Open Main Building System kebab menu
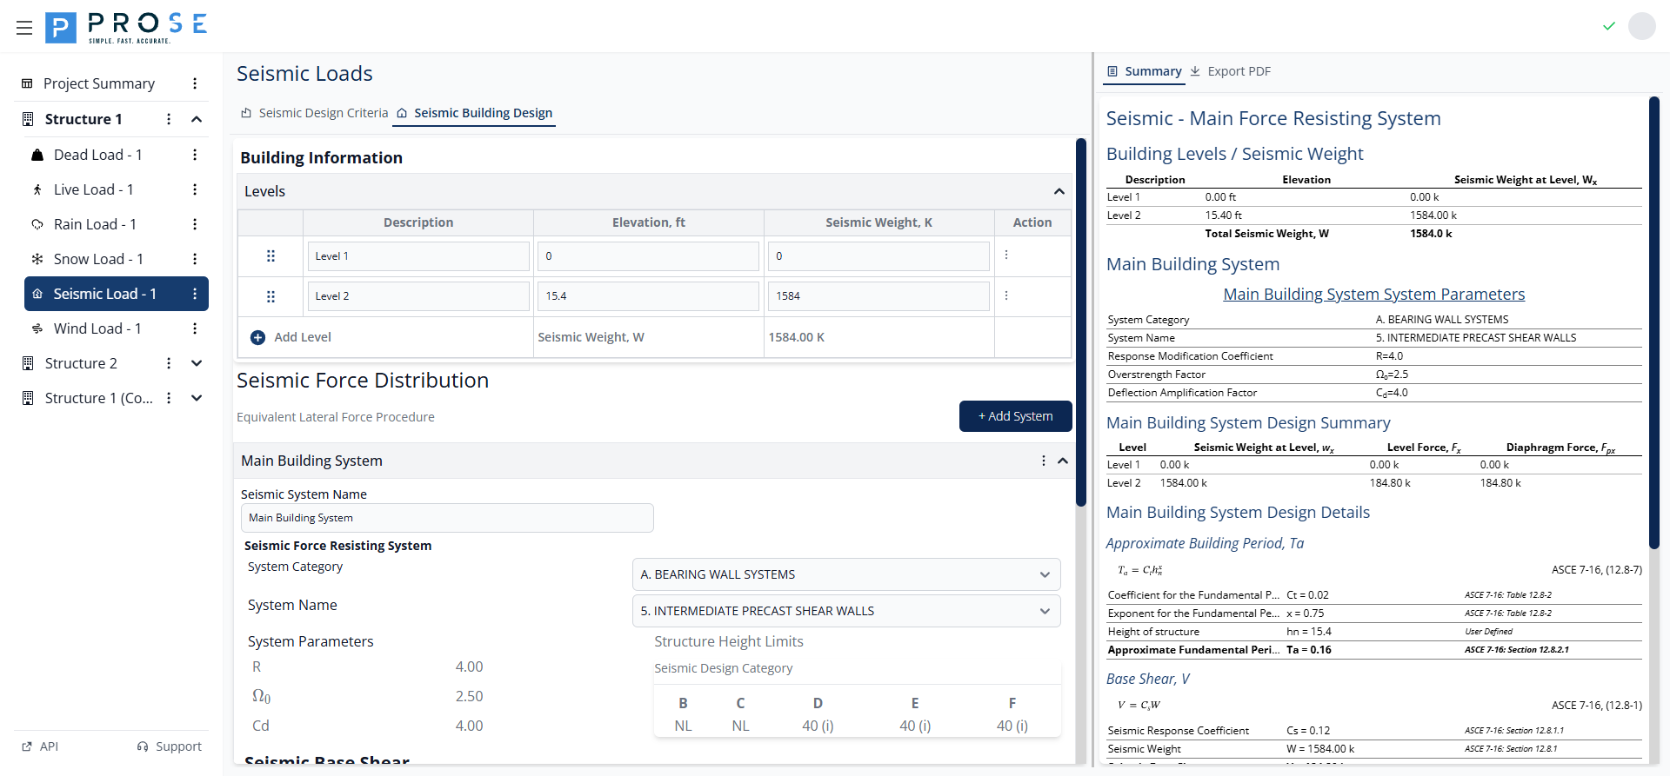Viewport: 1670px width, 776px height. (x=1043, y=461)
